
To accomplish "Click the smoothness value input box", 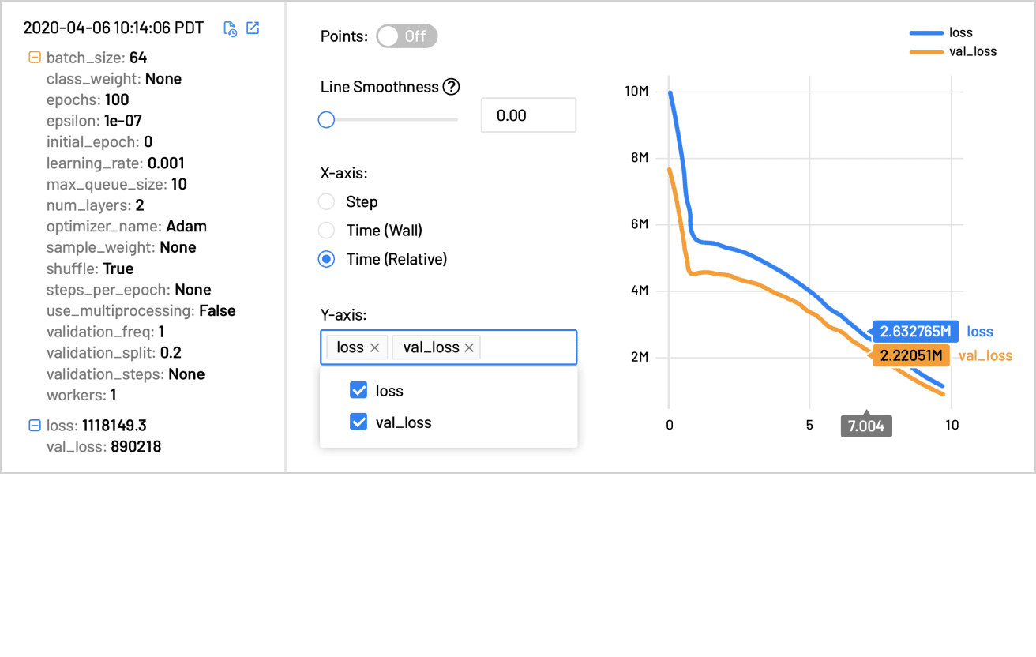I will [x=528, y=115].
